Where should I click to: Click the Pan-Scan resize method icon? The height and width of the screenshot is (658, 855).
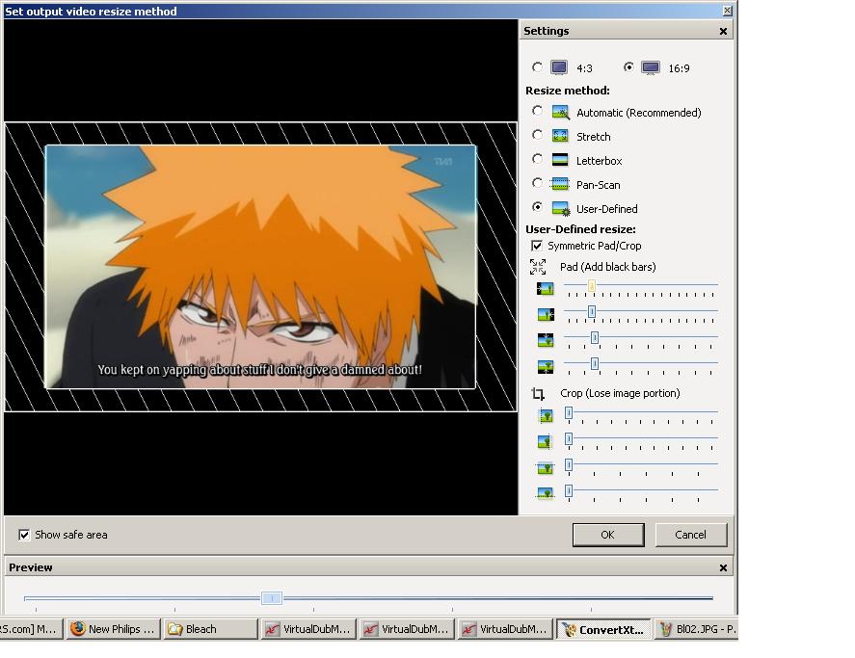560,184
